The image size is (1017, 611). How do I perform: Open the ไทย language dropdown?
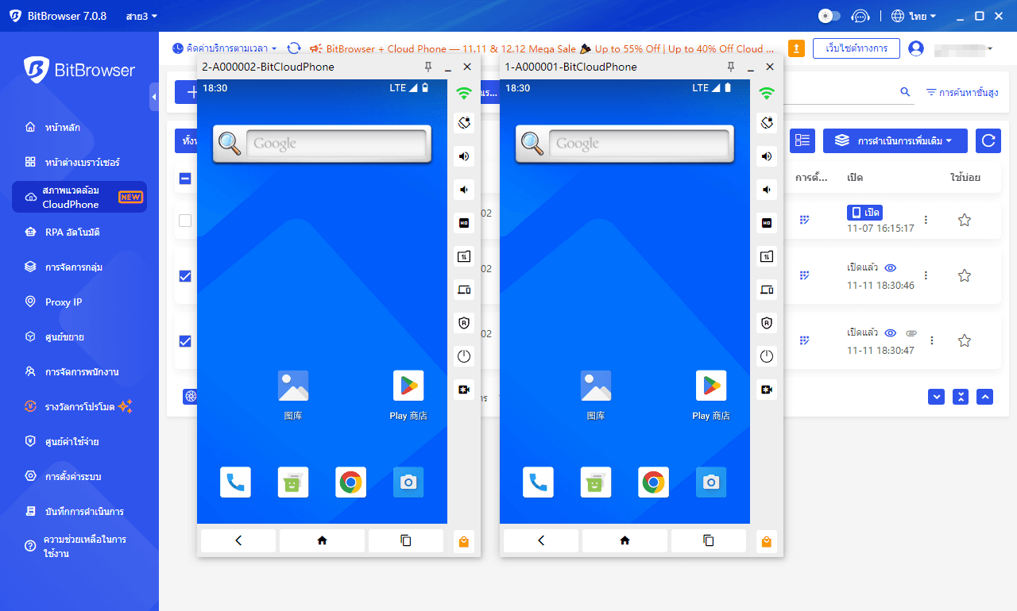pos(914,16)
